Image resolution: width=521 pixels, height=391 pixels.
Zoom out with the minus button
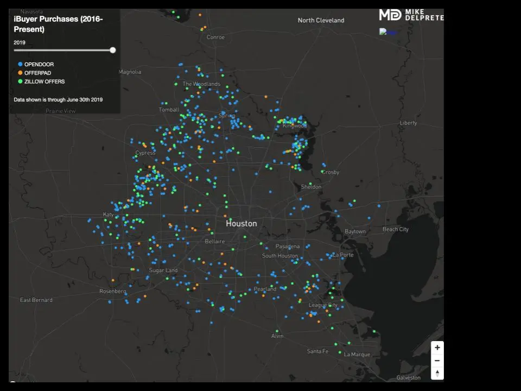437,361
